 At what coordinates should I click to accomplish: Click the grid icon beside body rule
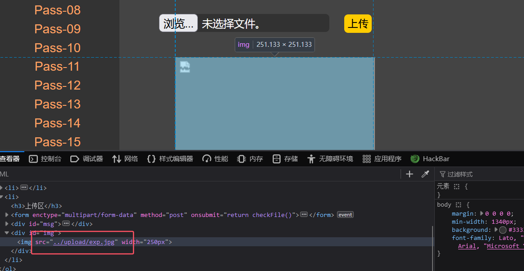[x=459, y=204]
